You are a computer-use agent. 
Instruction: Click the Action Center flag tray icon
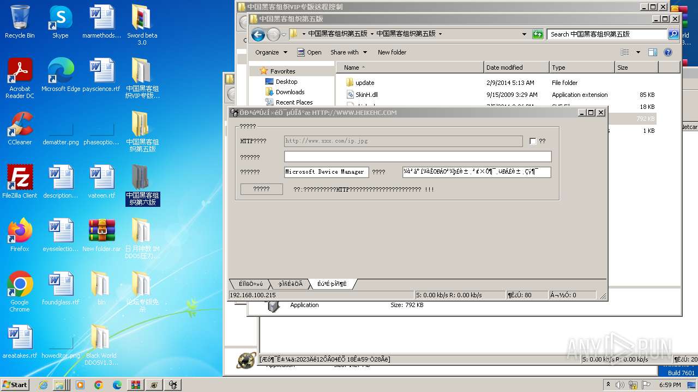click(646, 385)
